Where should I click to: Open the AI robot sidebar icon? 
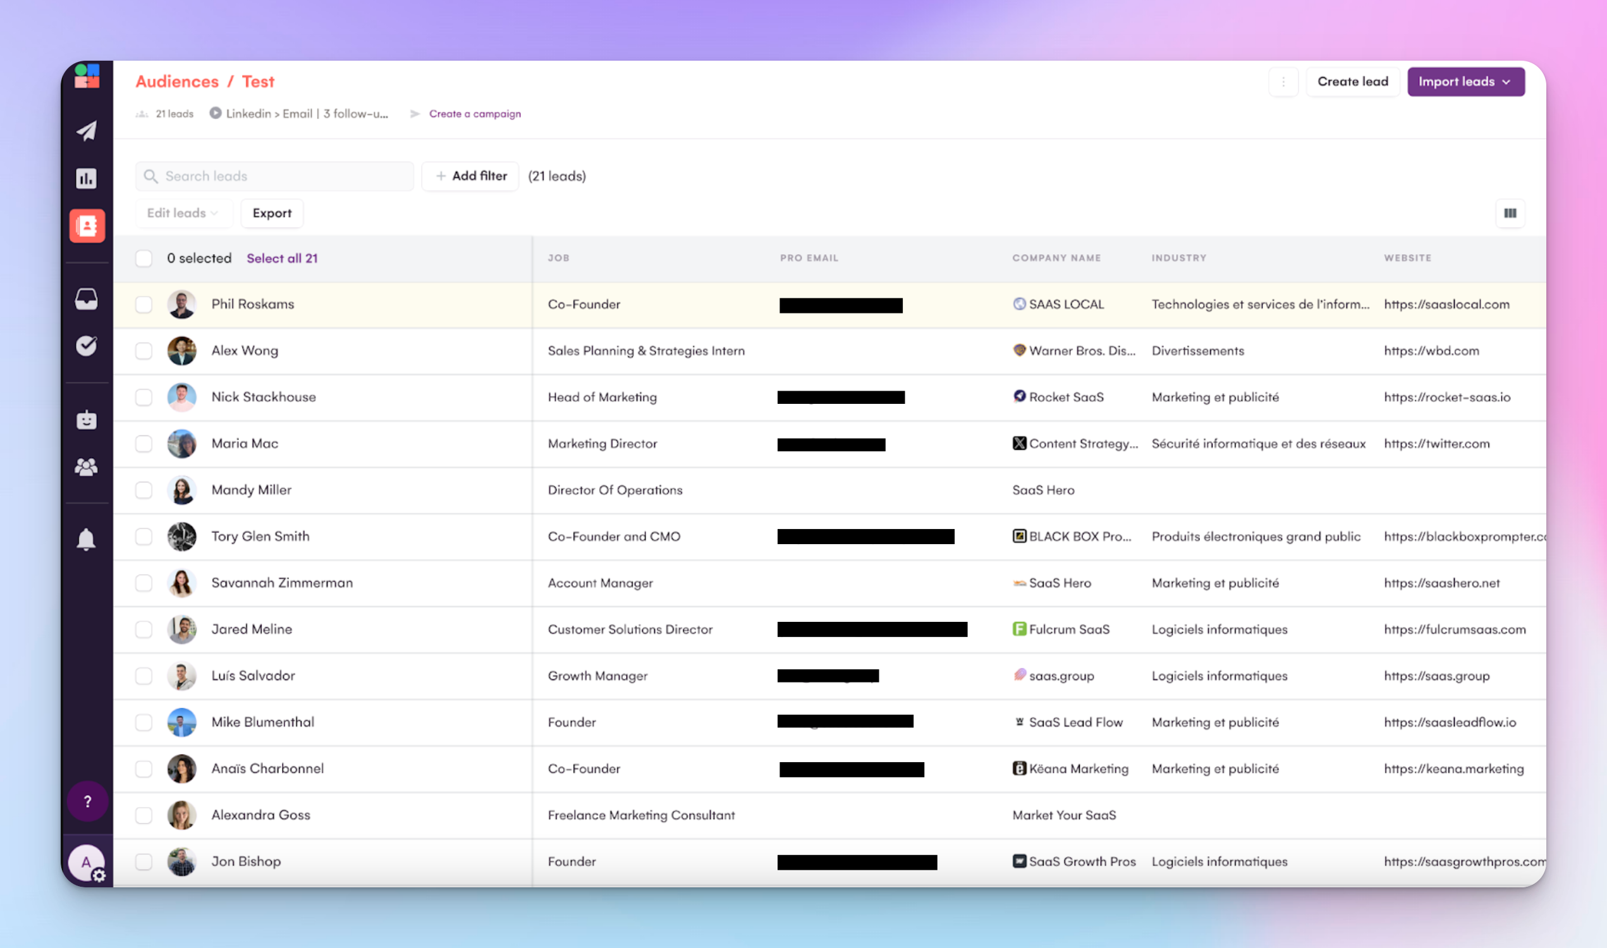tap(86, 420)
